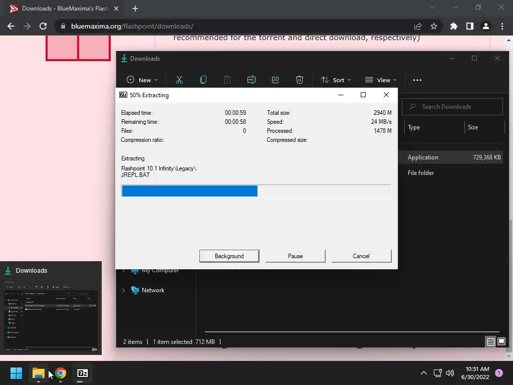Image resolution: width=513 pixels, height=385 pixels.
Task: Click the Search Downloads field
Action: [x=452, y=107]
